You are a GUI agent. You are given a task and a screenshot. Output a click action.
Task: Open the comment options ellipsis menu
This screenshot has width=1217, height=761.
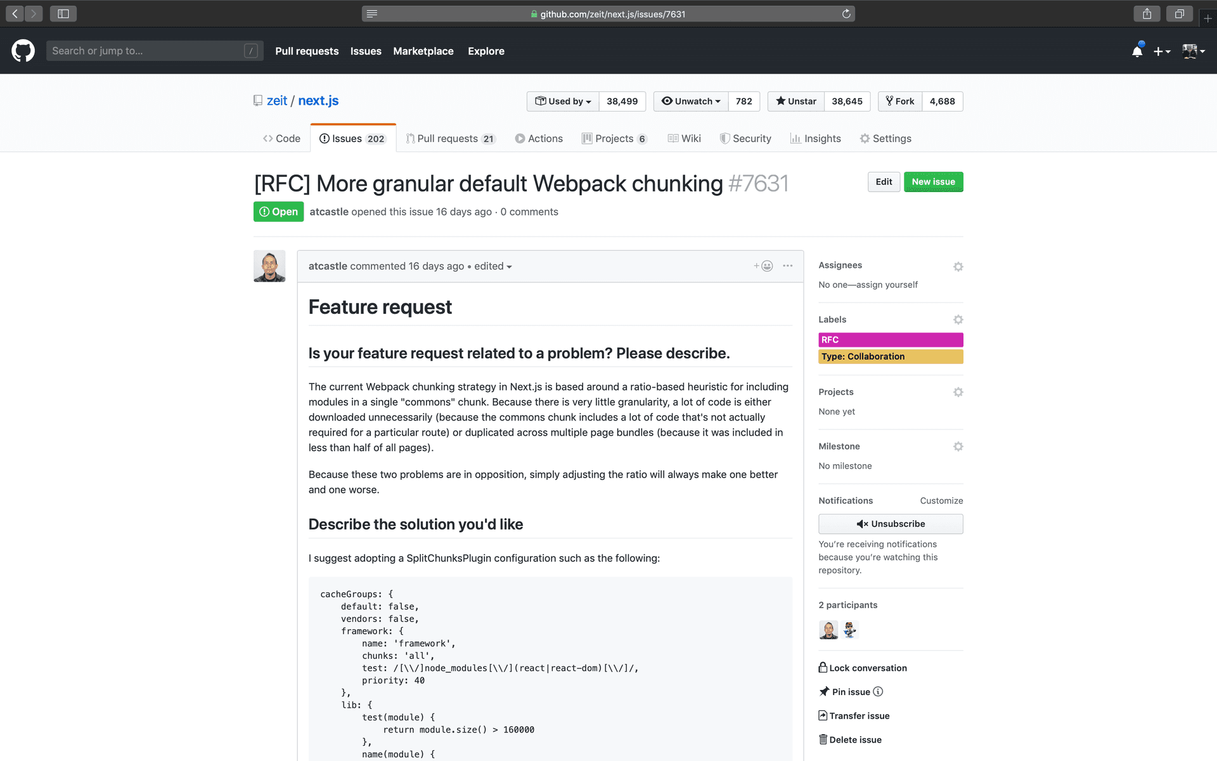coord(787,266)
